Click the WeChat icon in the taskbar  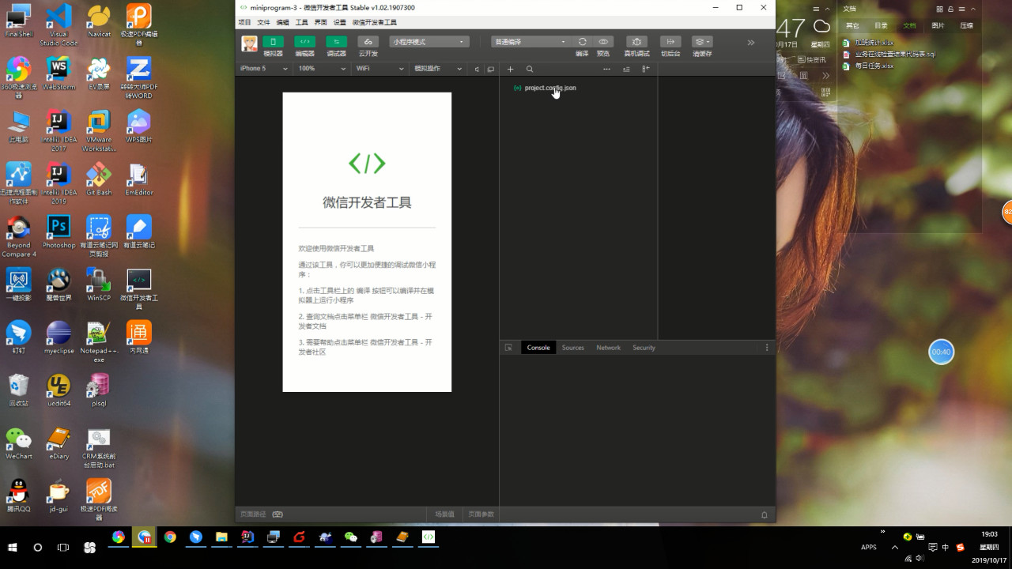(x=351, y=537)
